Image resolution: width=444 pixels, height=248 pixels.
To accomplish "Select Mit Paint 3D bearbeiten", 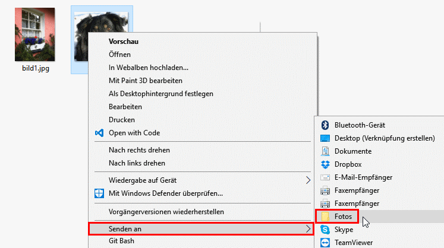I will (x=146, y=81).
